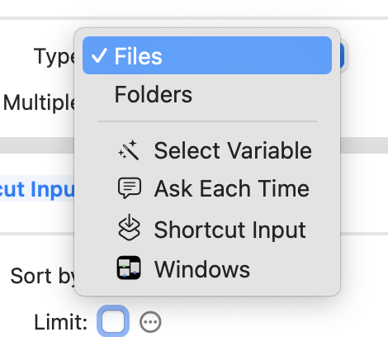Click the Multiple label text
This screenshot has width=388, height=337.
pyautogui.click(x=39, y=102)
